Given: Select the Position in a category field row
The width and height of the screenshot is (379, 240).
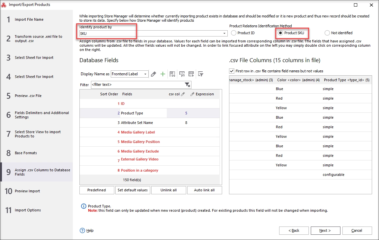Looking at the screenshot, I should [150, 170].
